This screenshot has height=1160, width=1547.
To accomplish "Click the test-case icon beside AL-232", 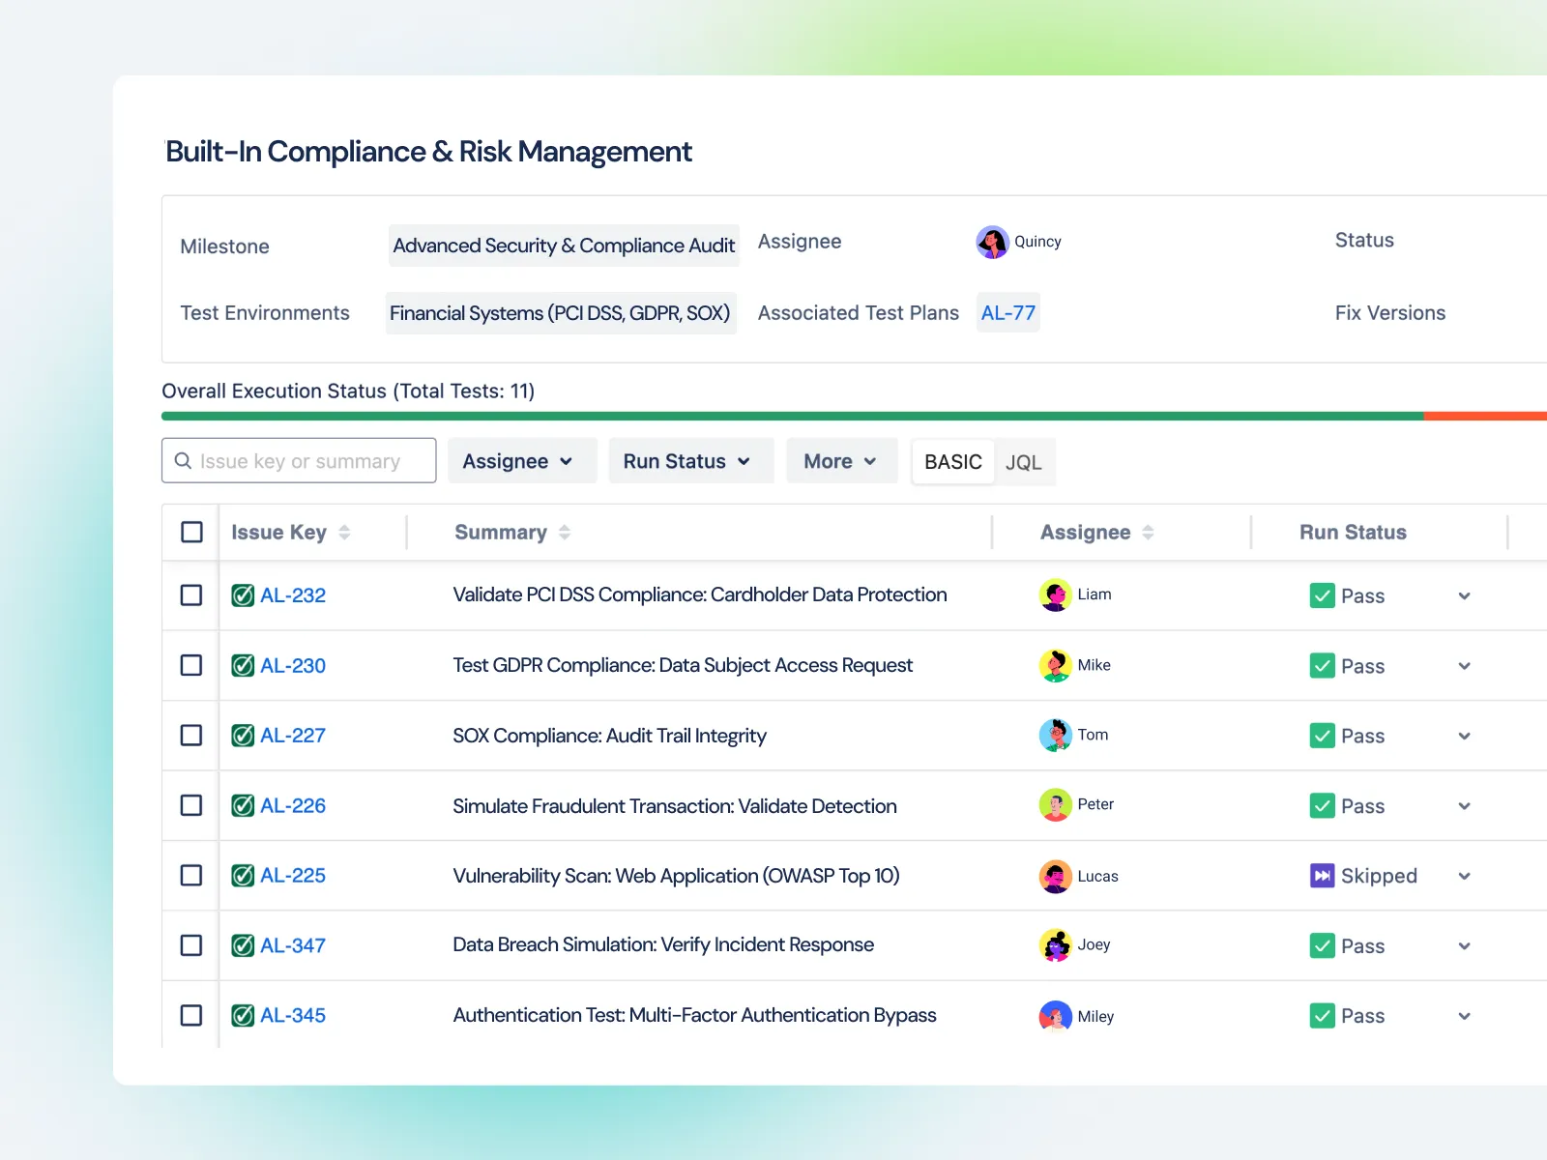I will coord(243,595).
